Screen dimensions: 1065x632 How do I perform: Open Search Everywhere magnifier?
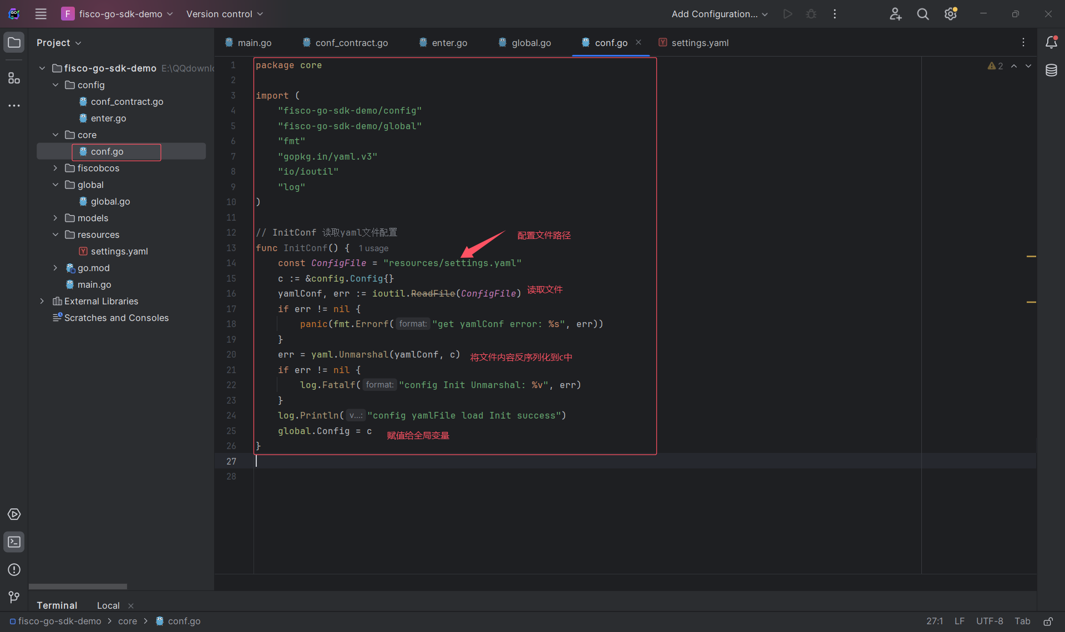(x=922, y=14)
